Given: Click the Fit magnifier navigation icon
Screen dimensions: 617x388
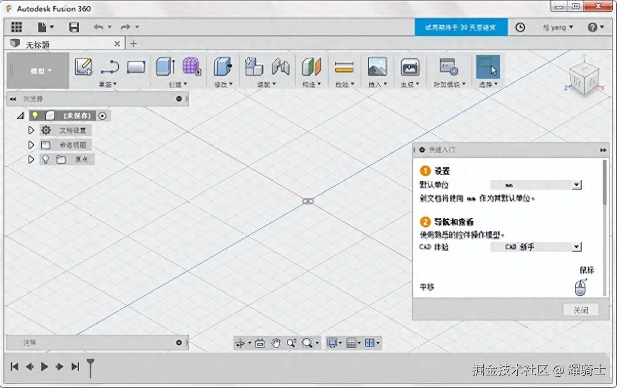Looking at the screenshot, I should 308,343.
